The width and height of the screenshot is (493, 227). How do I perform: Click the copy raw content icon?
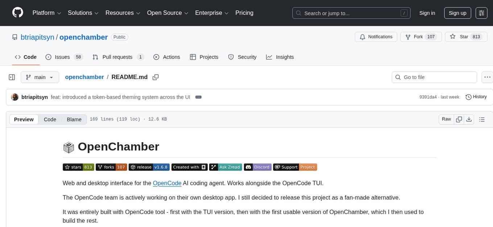click(x=459, y=119)
